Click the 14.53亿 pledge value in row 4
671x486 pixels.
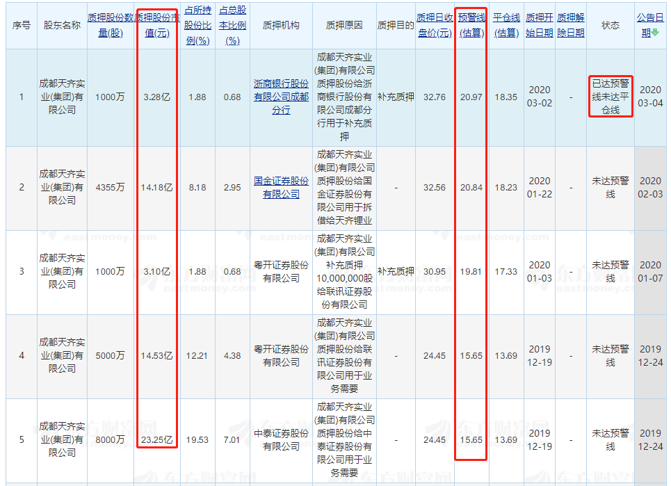[156, 355]
